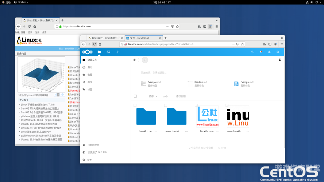Check the linuxidc.com folder checkbox

click(135, 105)
